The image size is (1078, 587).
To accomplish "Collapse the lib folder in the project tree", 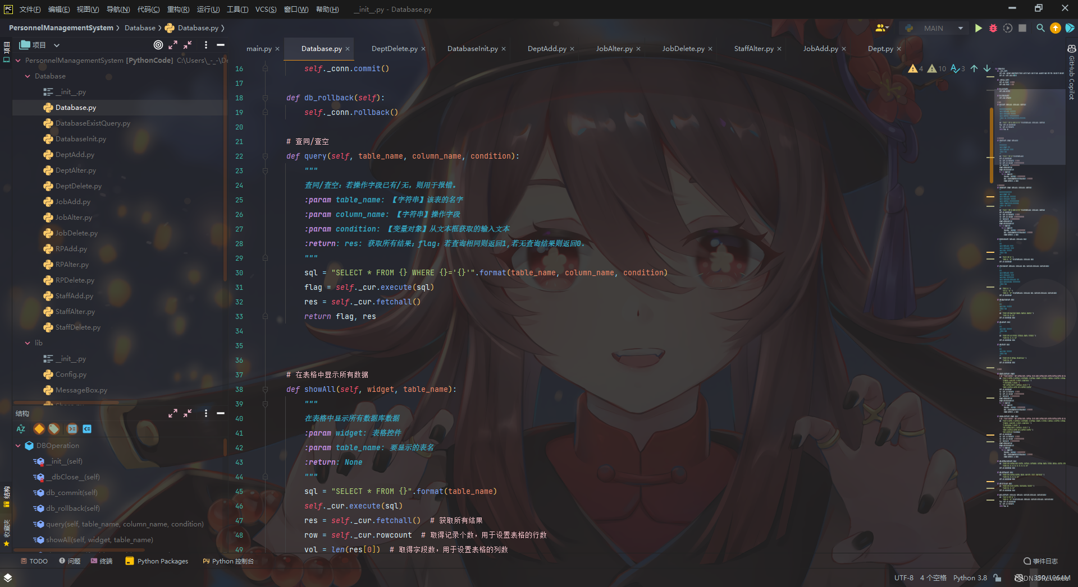I will click(x=28, y=343).
